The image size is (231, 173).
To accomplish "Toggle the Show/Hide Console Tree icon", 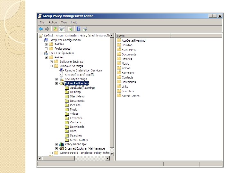I will tap(62, 29).
